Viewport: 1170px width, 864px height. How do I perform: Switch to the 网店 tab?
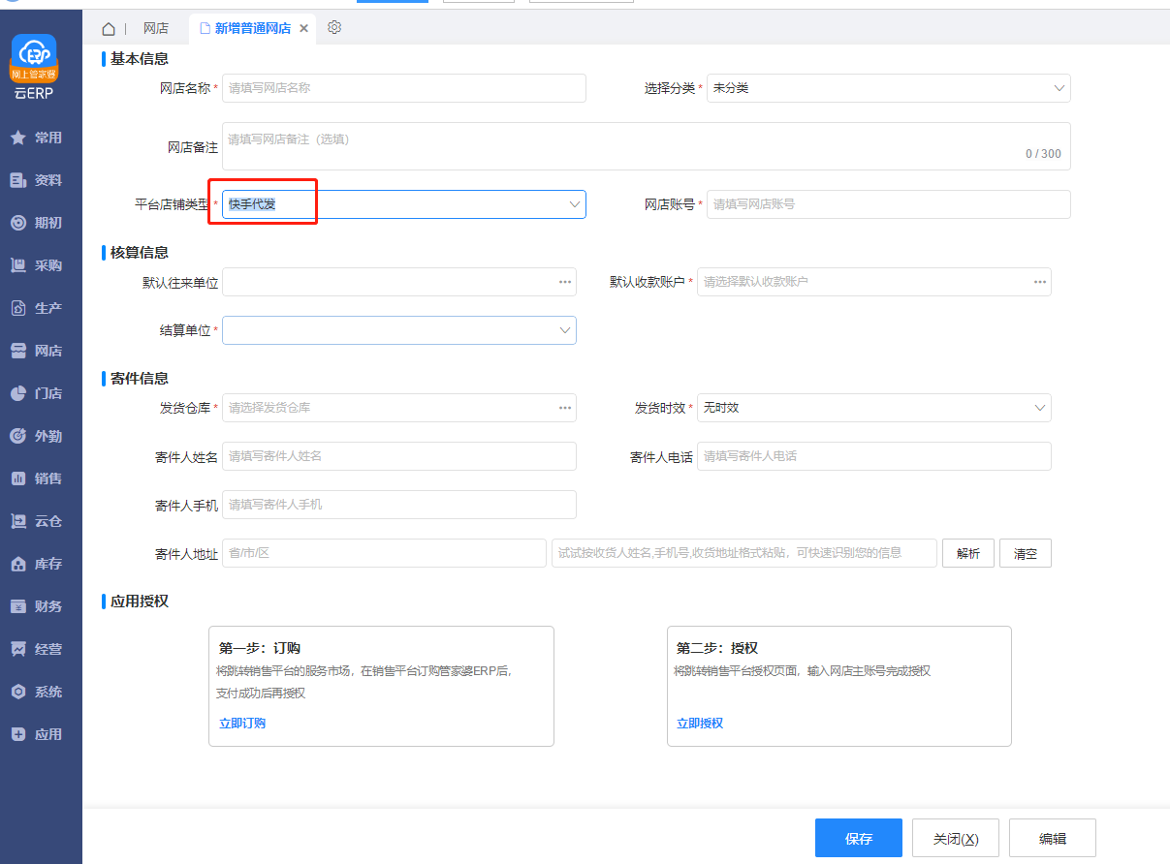[155, 29]
